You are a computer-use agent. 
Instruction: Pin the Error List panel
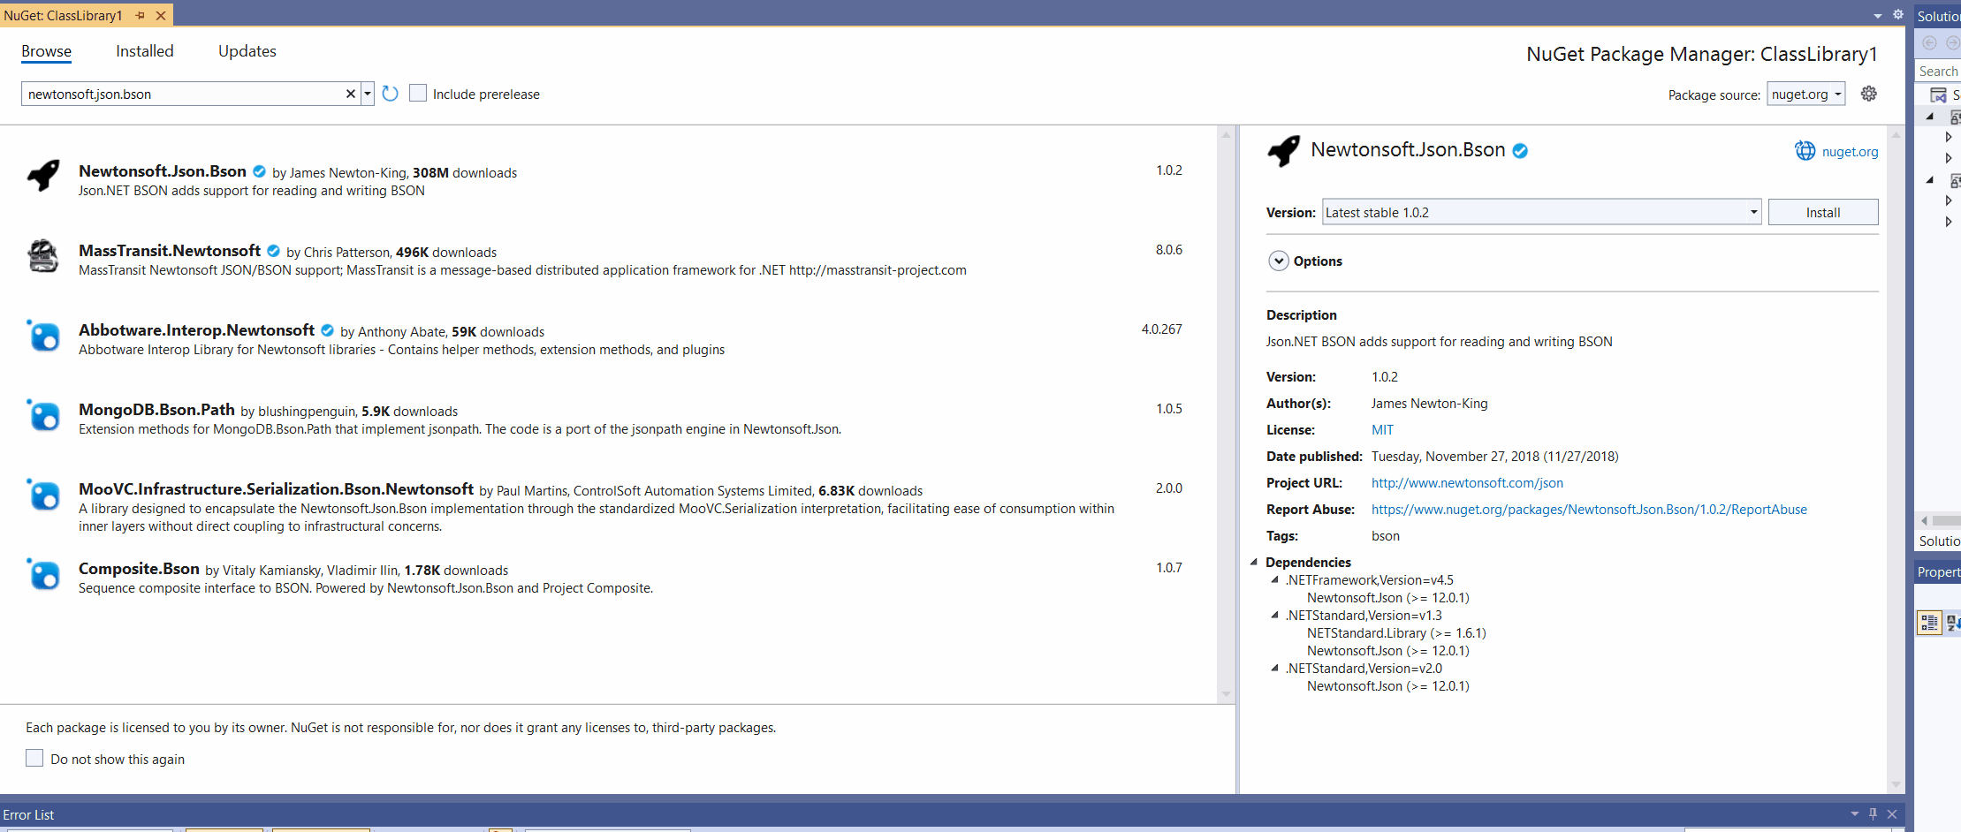coord(1873,814)
